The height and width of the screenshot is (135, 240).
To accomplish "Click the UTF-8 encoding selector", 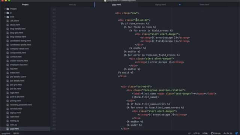I will tap(196, 133).
